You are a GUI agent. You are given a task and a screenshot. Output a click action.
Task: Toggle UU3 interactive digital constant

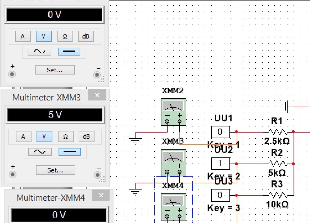[x=220, y=195]
